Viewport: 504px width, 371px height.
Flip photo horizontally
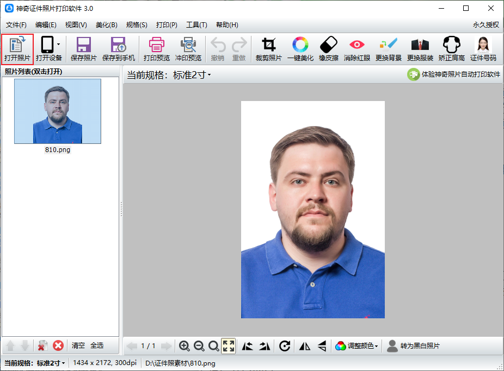(305, 346)
